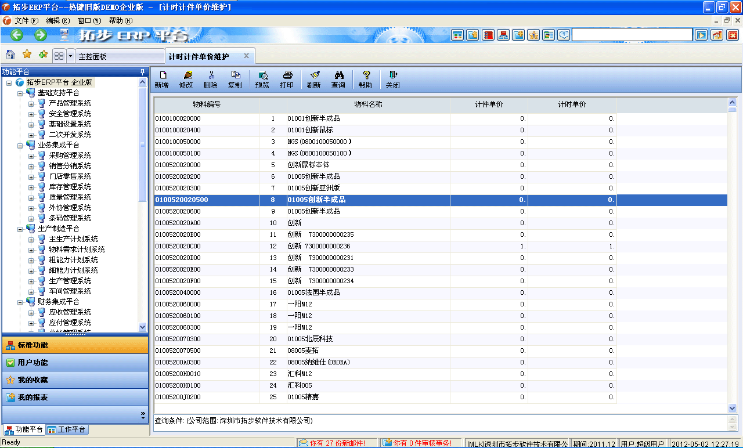This screenshot has width=743, height=448.
Task: Use the 复制 (Copy) icon
Action: click(235, 79)
